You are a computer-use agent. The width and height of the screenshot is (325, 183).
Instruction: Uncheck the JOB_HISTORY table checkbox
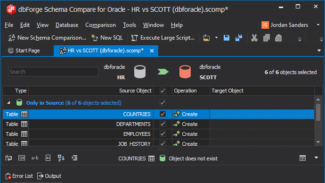(x=162, y=143)
